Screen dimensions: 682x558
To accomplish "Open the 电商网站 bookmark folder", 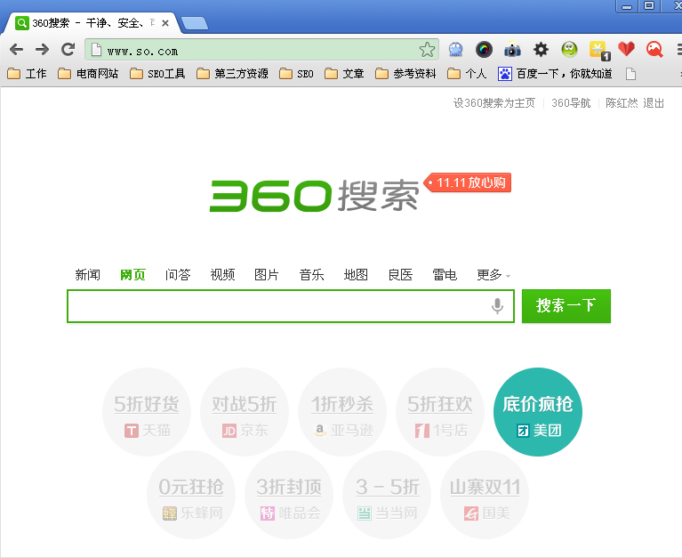I will (88, 74).
